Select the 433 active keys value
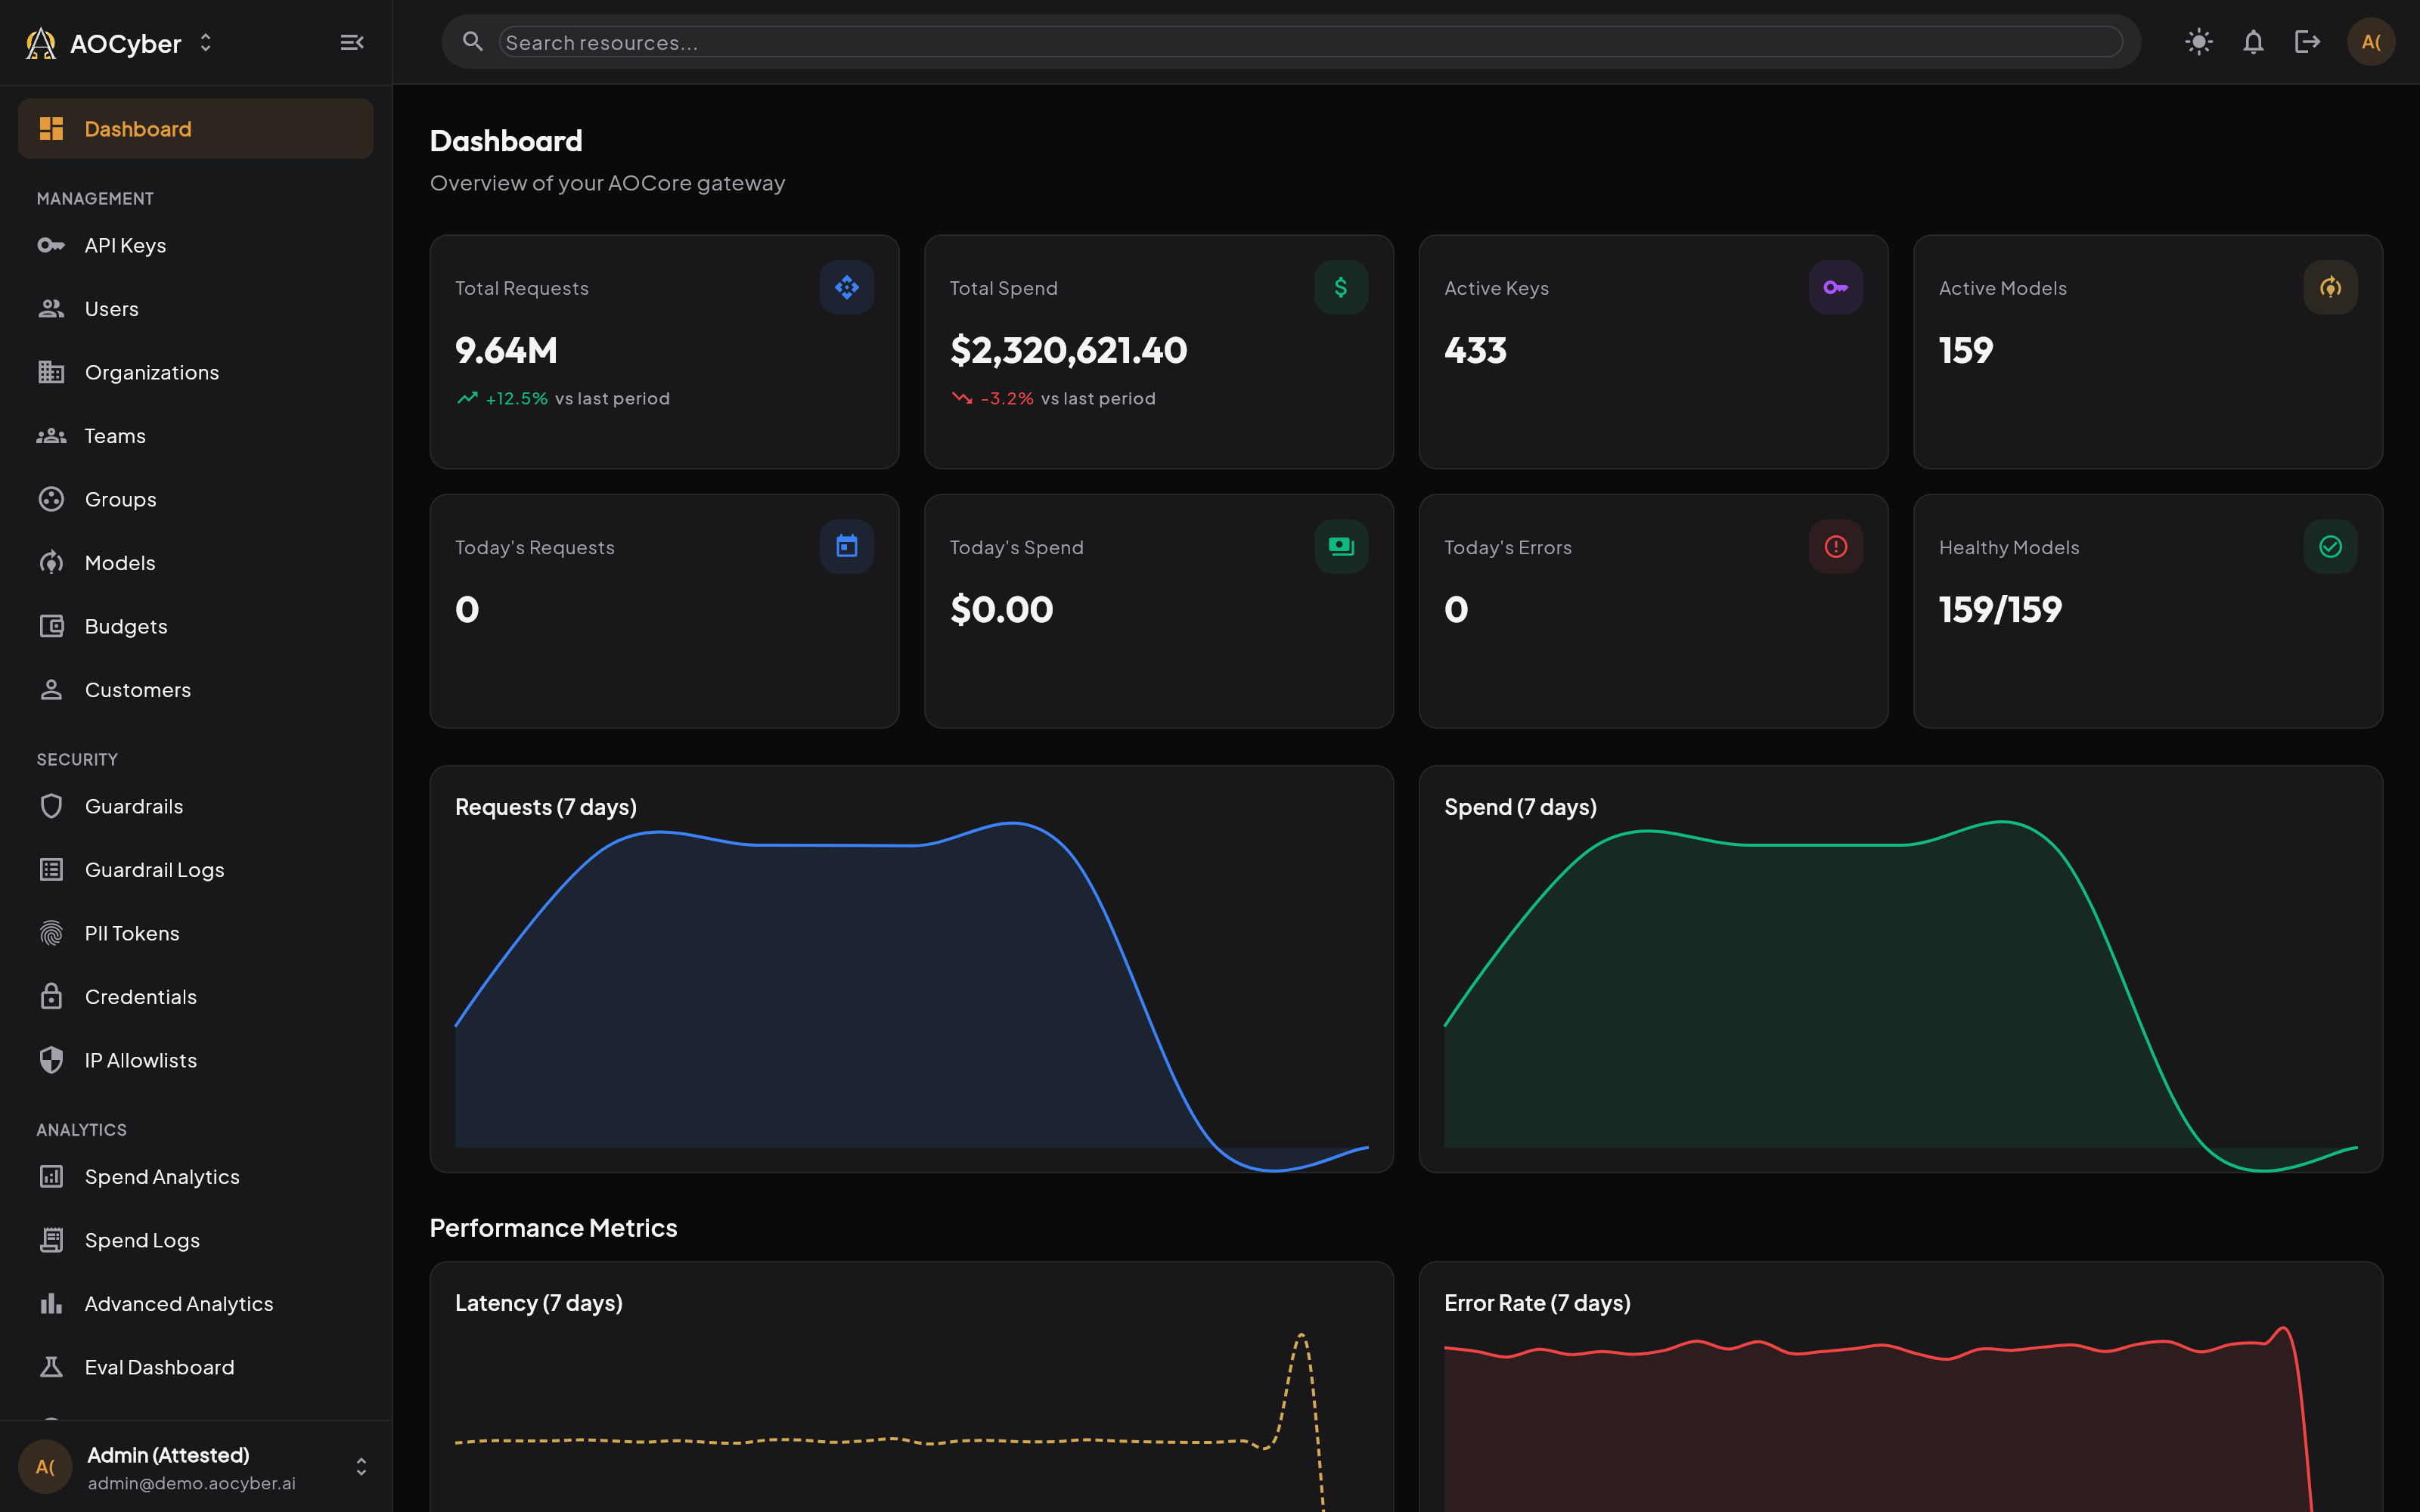 coord(1475,351)
